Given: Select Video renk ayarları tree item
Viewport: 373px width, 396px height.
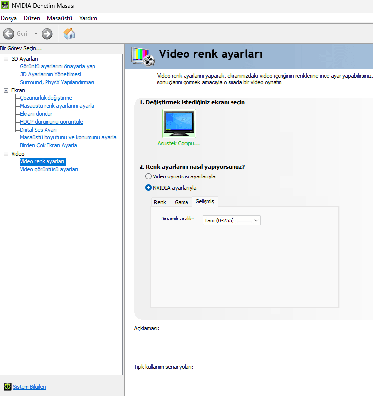Looking at the screenshot, I should (x=43, y=161).
